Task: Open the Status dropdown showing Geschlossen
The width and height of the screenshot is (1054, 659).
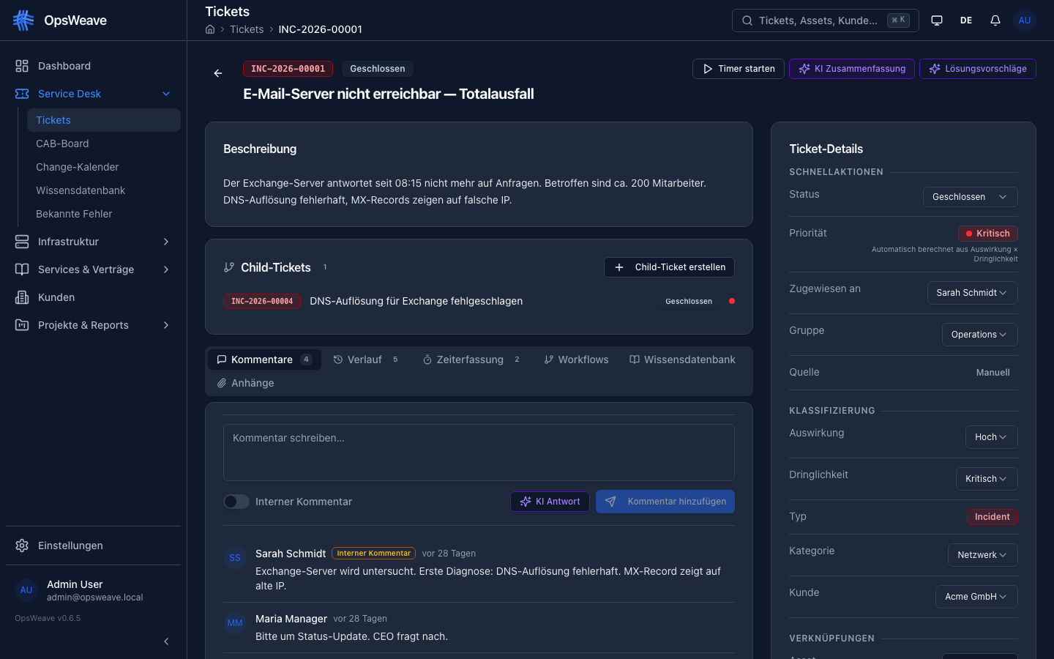Action: (970, 197)
